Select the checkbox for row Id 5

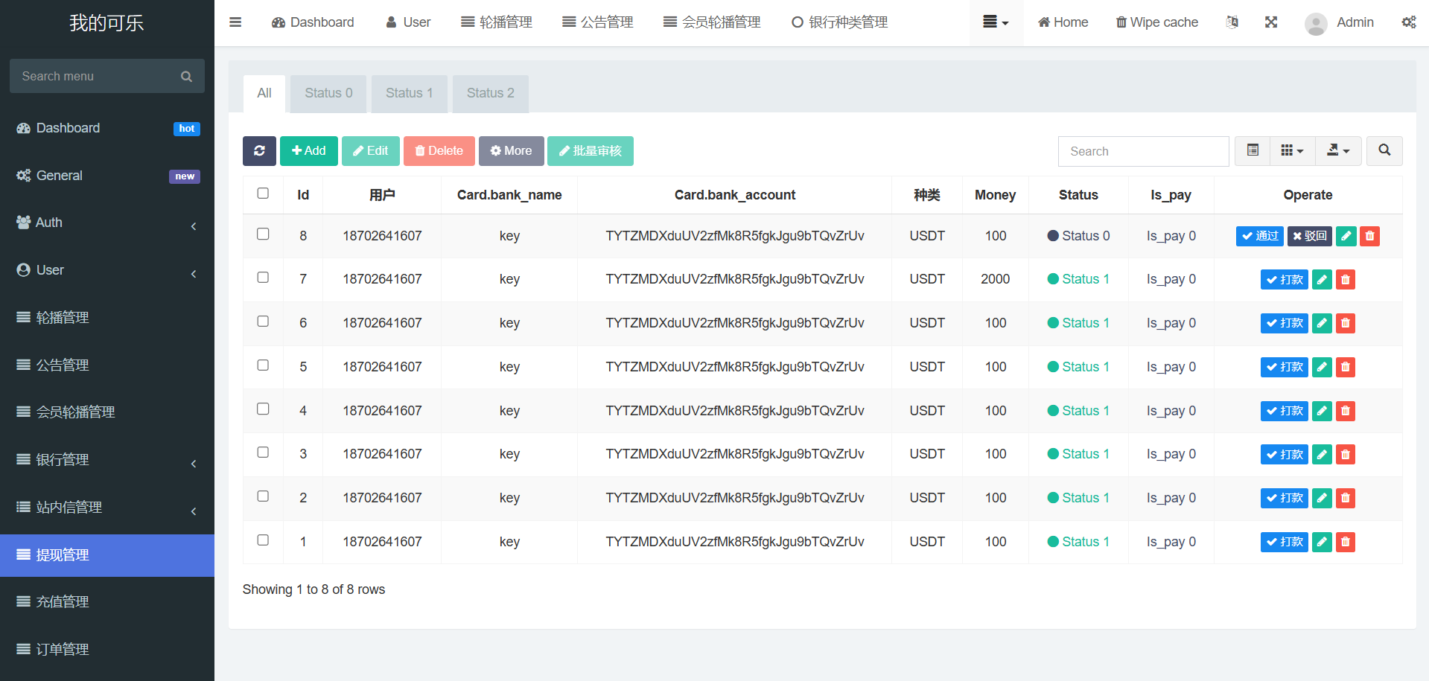[x=263, y=365]
